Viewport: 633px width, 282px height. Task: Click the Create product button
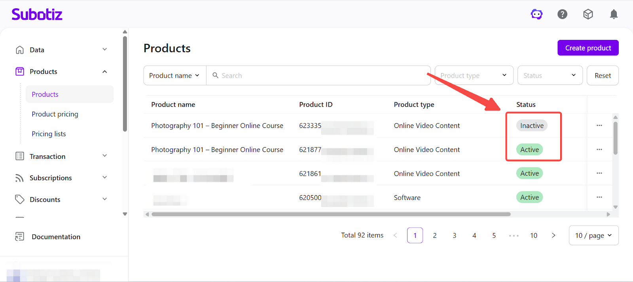(588, 48)
